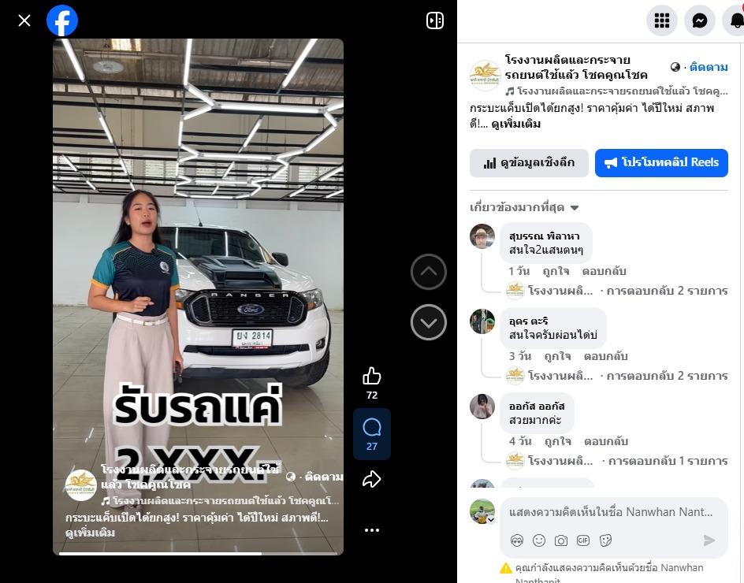Open the Messenger icon

tap(699, 20)
